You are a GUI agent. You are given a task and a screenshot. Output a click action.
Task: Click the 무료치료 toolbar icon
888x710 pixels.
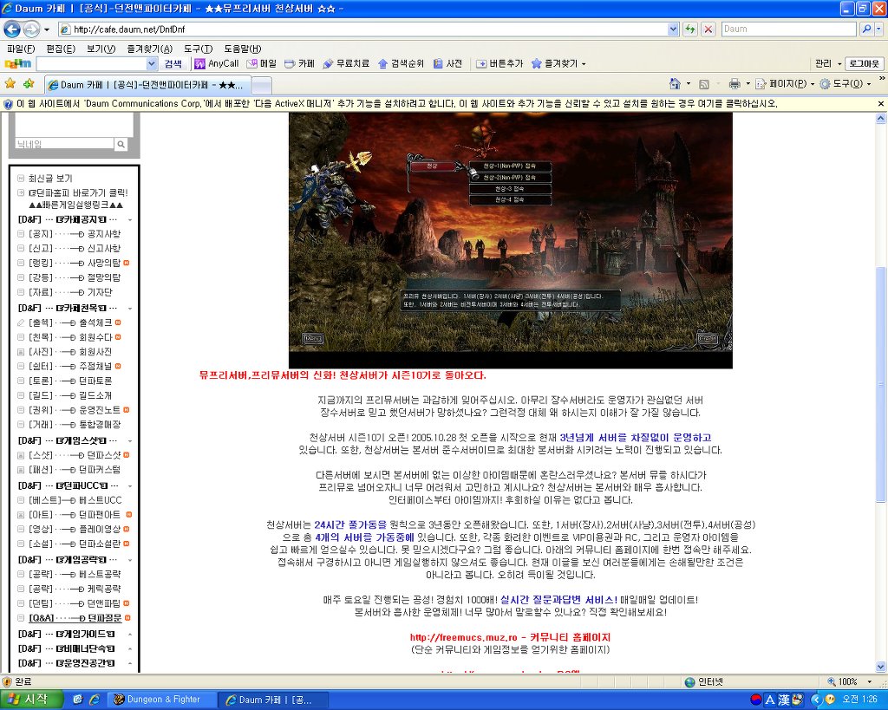click(346, 63)
